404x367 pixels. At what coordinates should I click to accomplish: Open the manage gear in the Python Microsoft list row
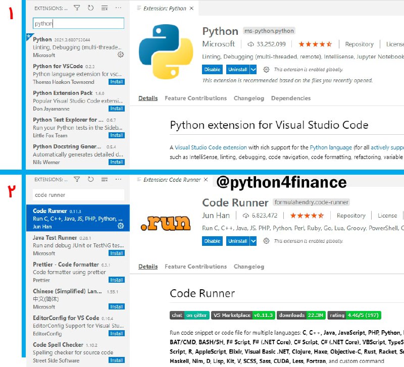(121, 55)
